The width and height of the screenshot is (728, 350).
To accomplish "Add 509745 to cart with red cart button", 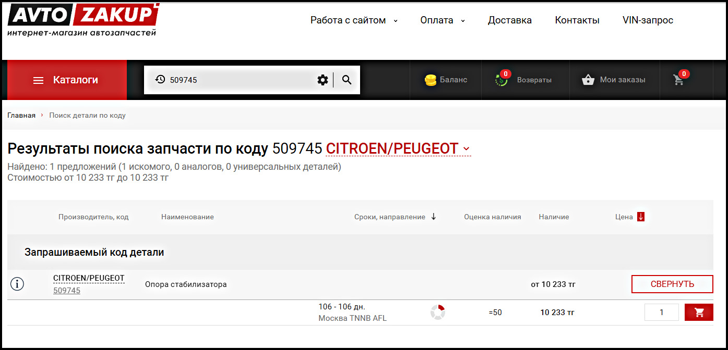I will [x=699, y=312].
